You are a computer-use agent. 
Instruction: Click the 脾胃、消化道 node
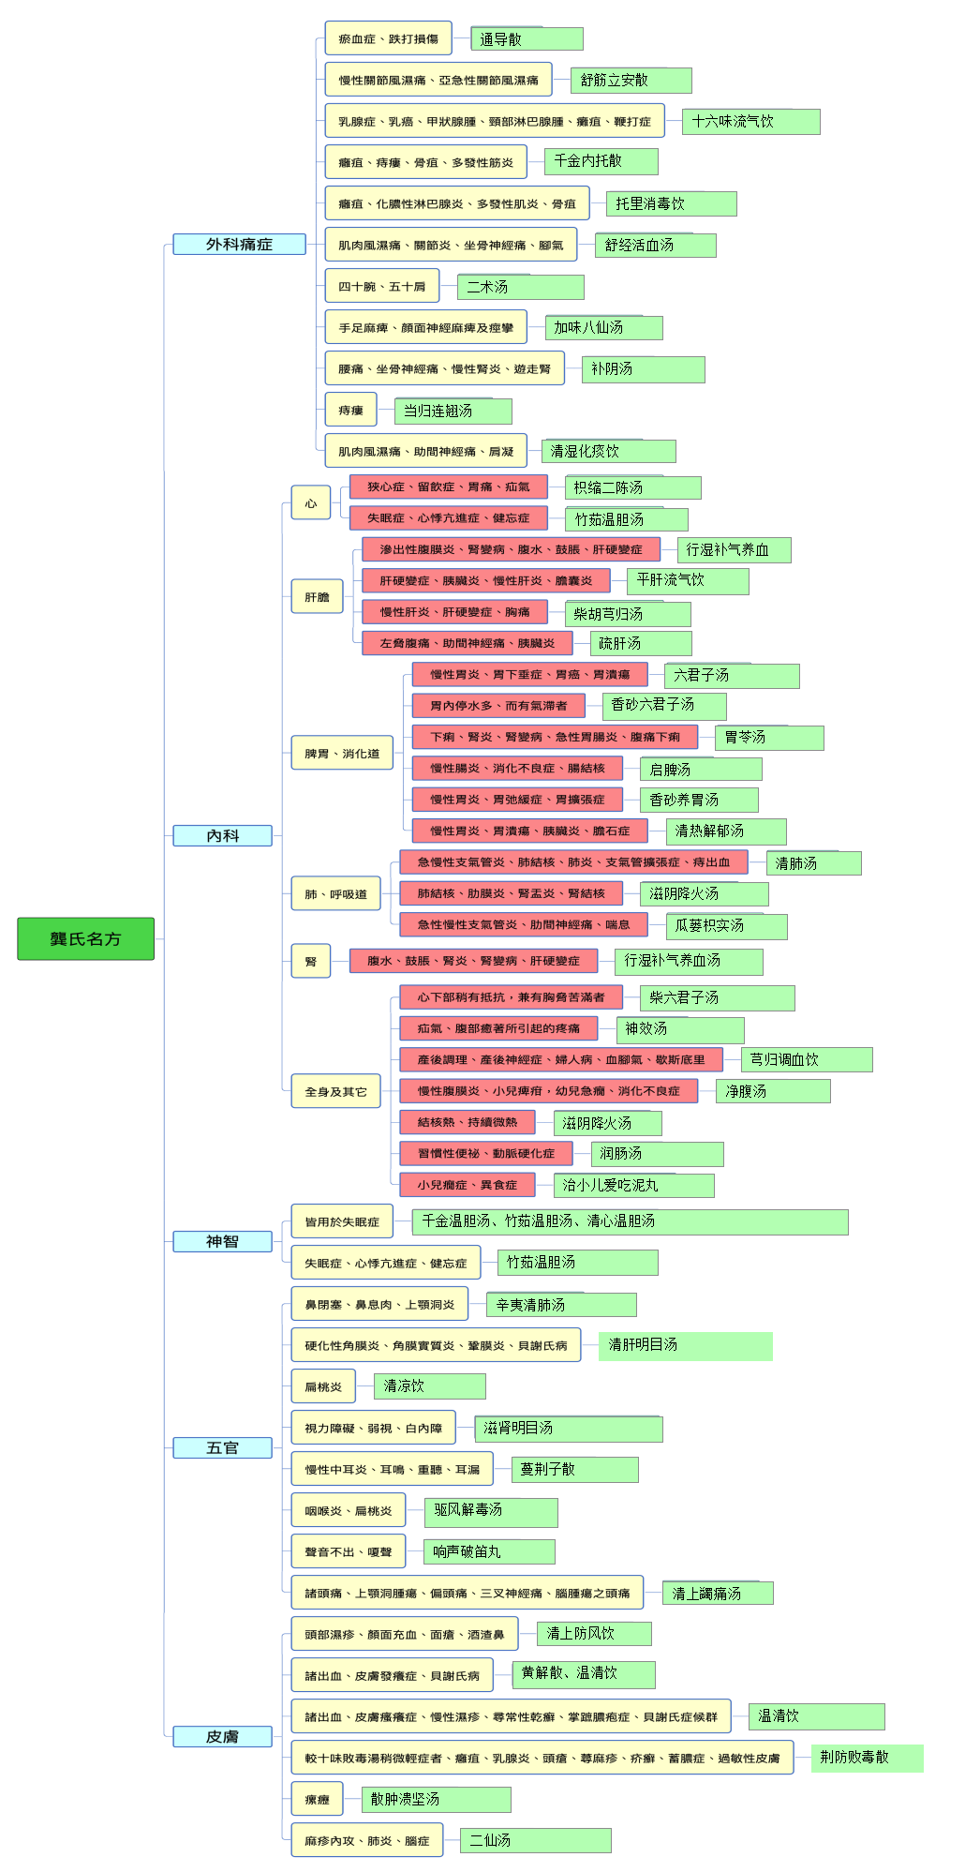(x=342, y=754)
